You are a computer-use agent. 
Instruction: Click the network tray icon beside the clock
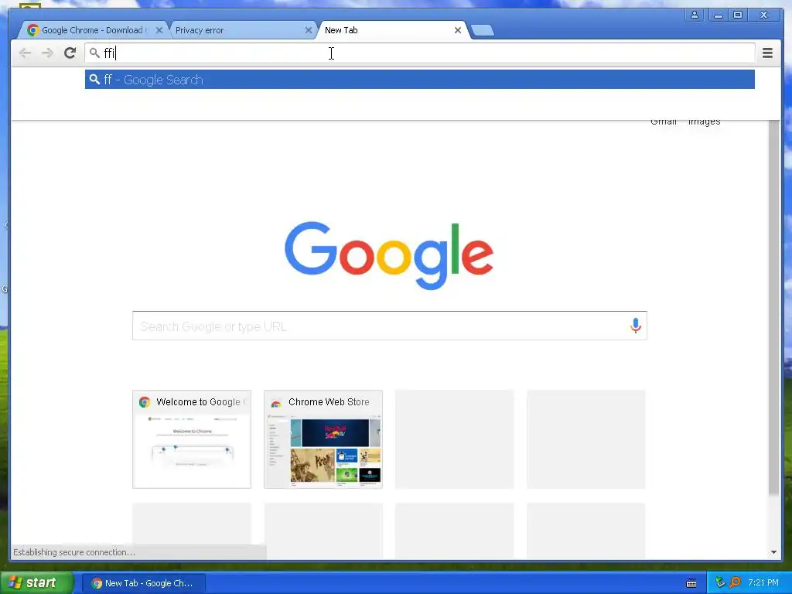pyautogui.click(x=720, y=582)
